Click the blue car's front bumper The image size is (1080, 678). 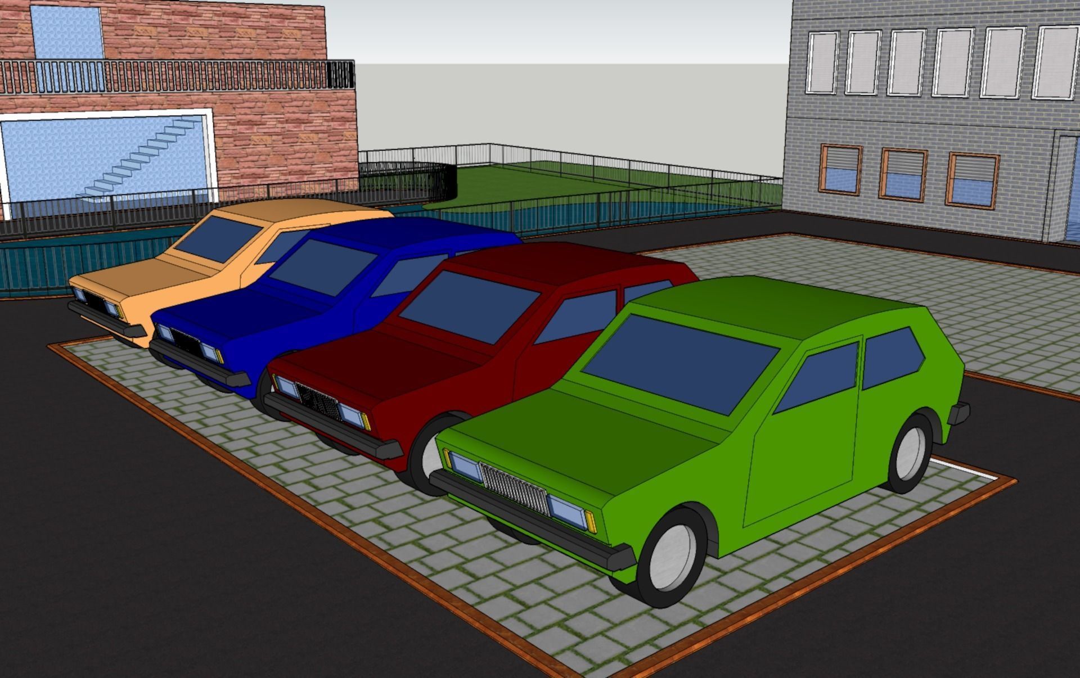coord(199,363)
